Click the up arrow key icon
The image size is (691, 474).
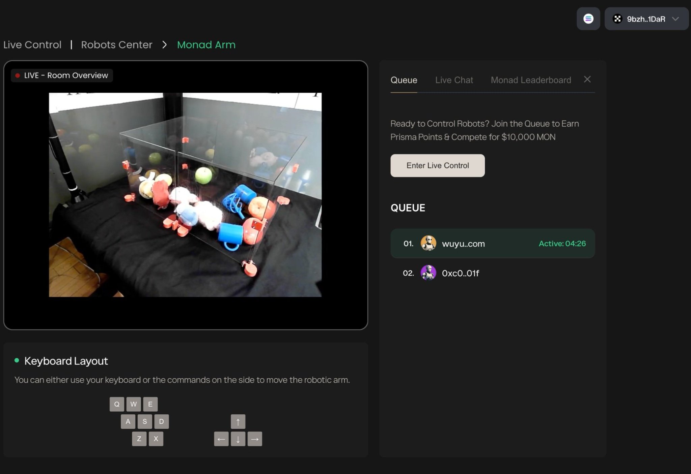[238, 421]
